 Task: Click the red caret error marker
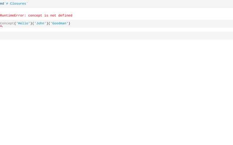[x=1, y=26]
